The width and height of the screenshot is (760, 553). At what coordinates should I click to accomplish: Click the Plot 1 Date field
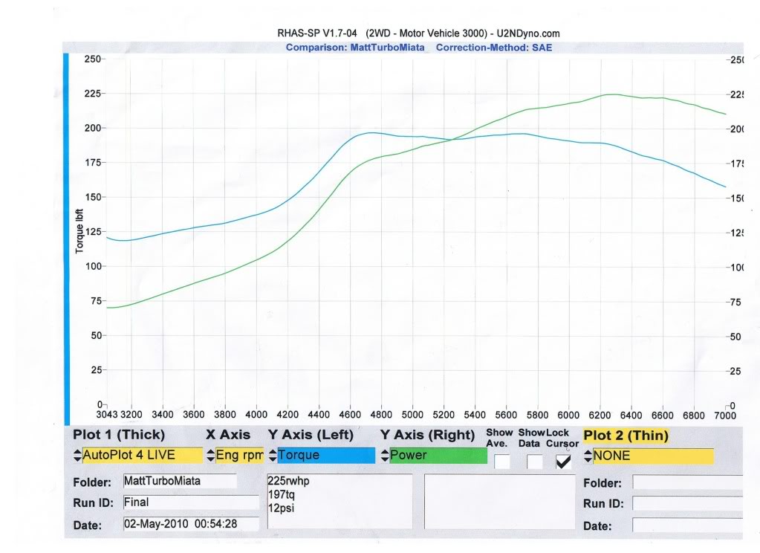tap(191, 524)
